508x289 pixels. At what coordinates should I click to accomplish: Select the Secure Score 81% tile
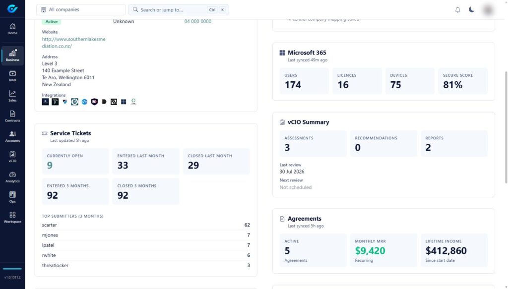pos(463,81)
